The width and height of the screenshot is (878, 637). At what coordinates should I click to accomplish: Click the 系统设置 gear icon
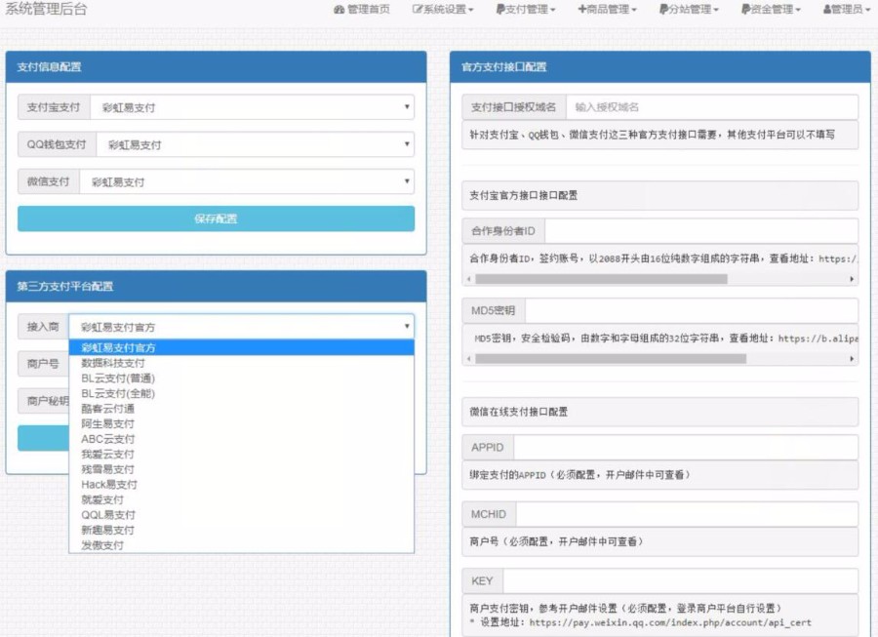click(415, 9)
